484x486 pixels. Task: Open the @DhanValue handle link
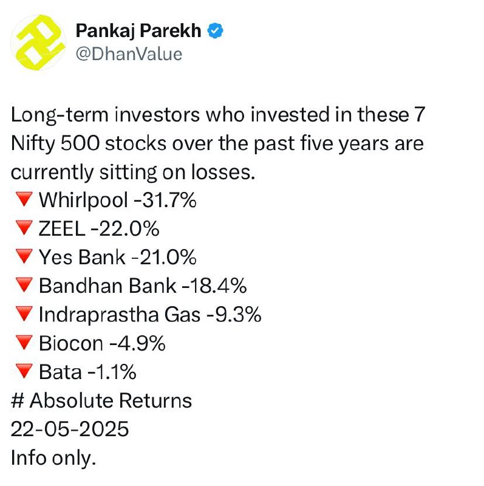(x=129, y=54)
